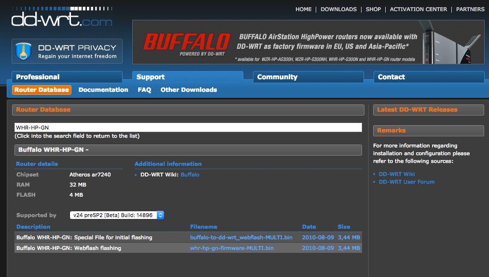Image resolution: width=489 pixels, height=277 pixels.
Task: Open the DD-WRT Privacy banner
Action: click(67, 51)
